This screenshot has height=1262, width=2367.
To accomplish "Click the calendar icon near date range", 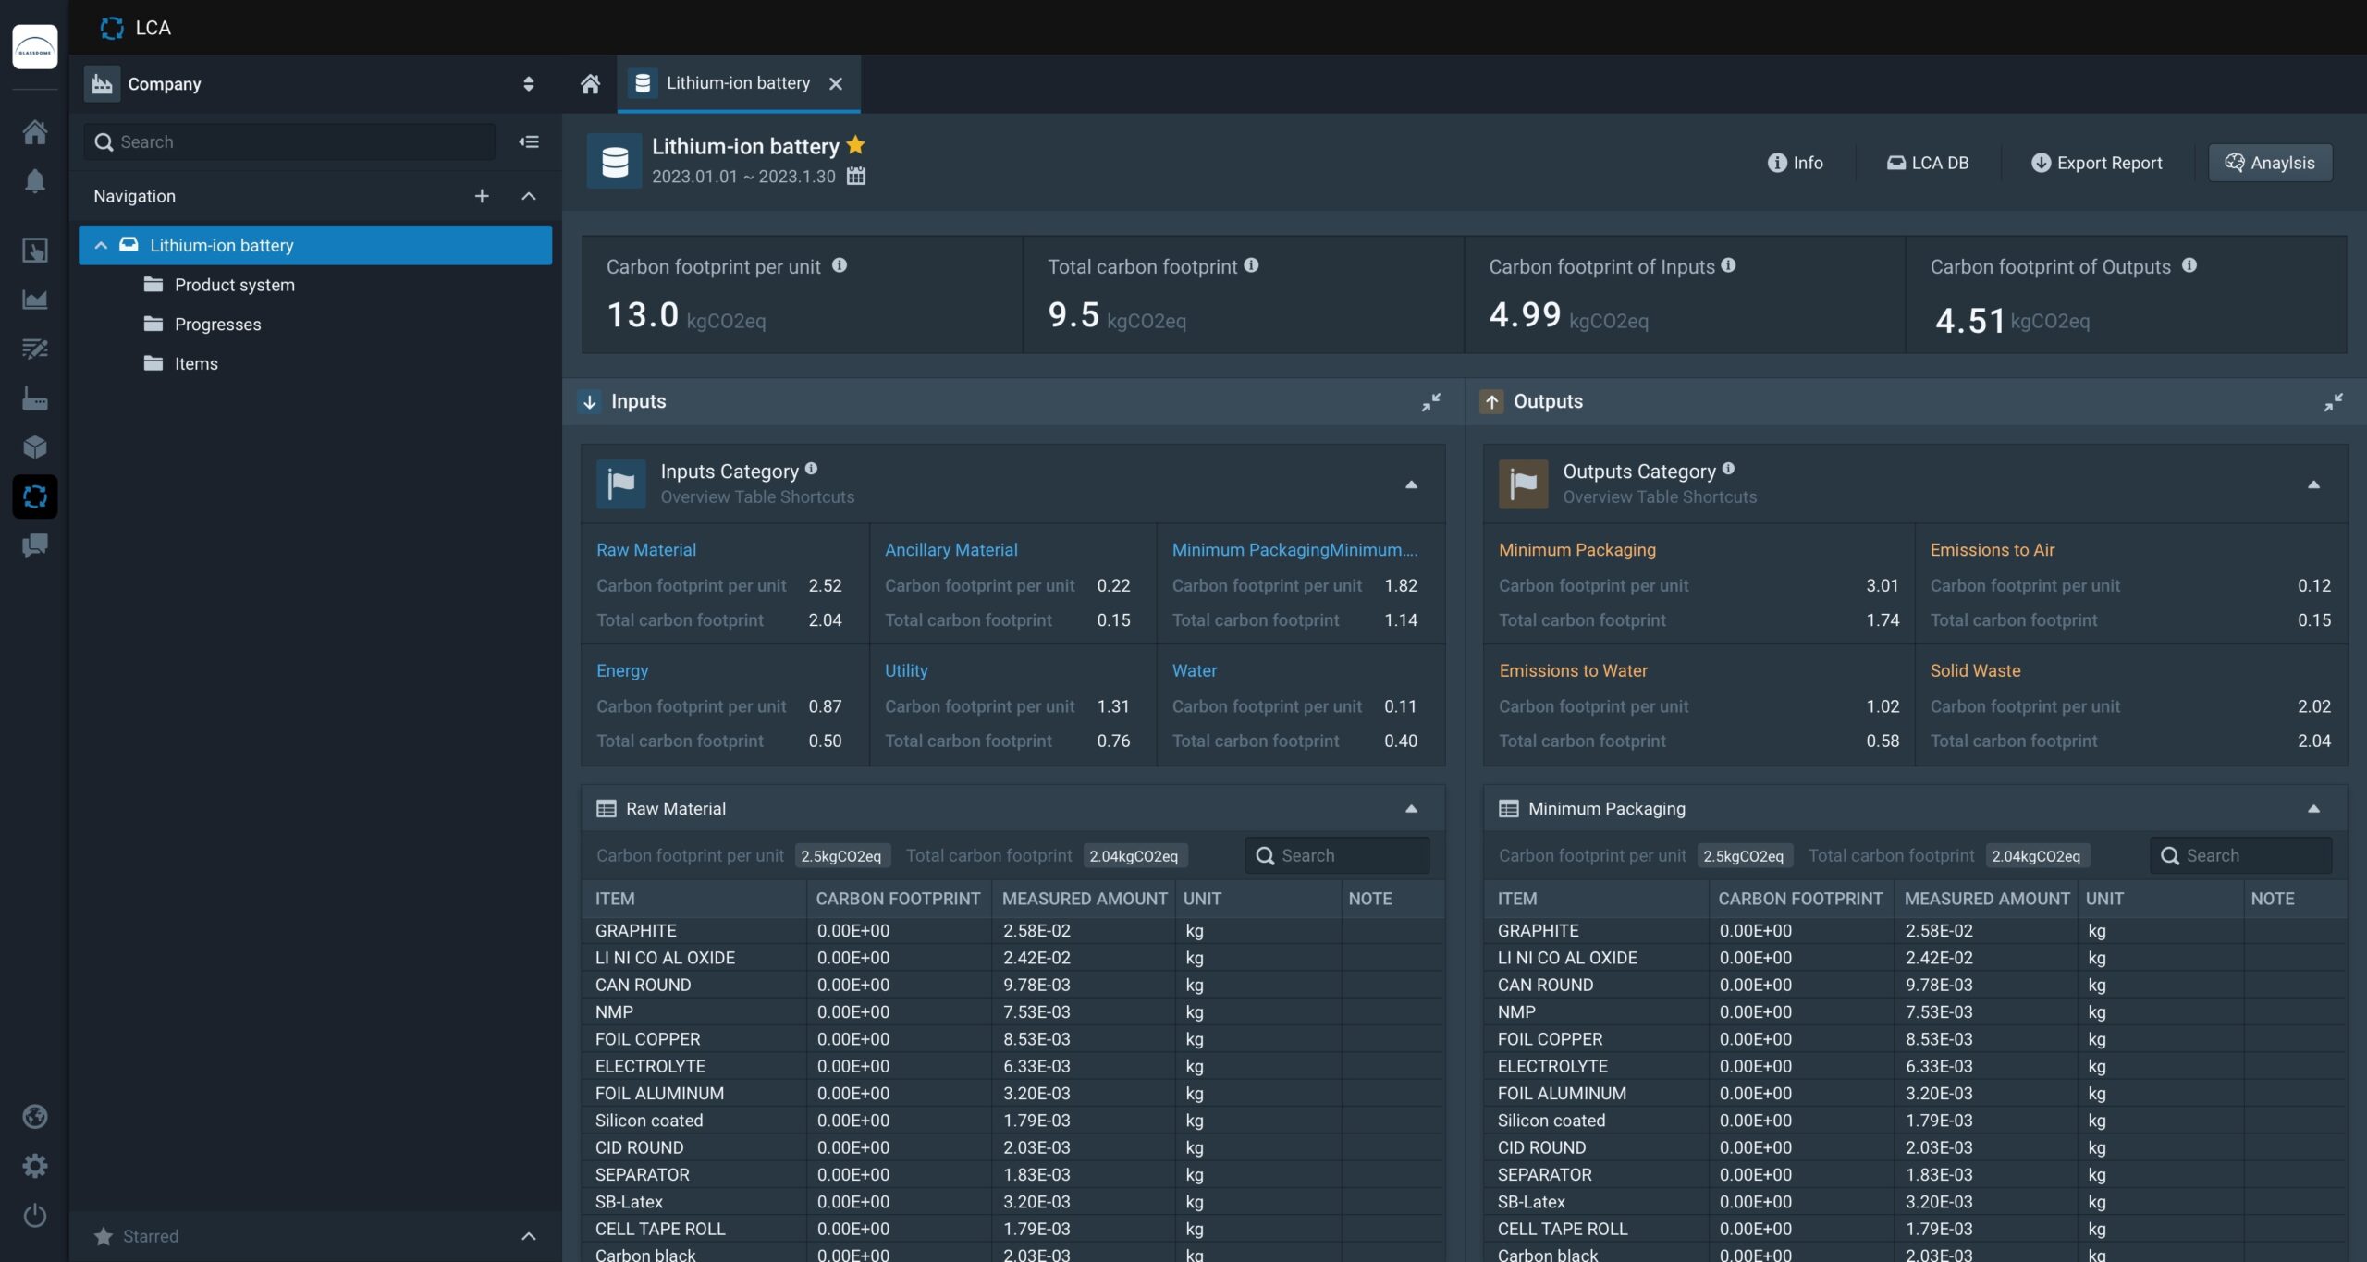I will point(854,176).
